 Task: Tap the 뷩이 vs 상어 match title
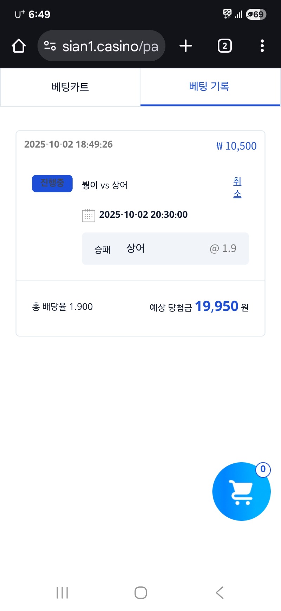pyautogui.click(x=105, y=185)
